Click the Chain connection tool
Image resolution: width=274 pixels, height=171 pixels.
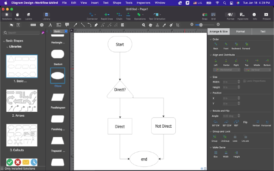[x=119, y=16]
